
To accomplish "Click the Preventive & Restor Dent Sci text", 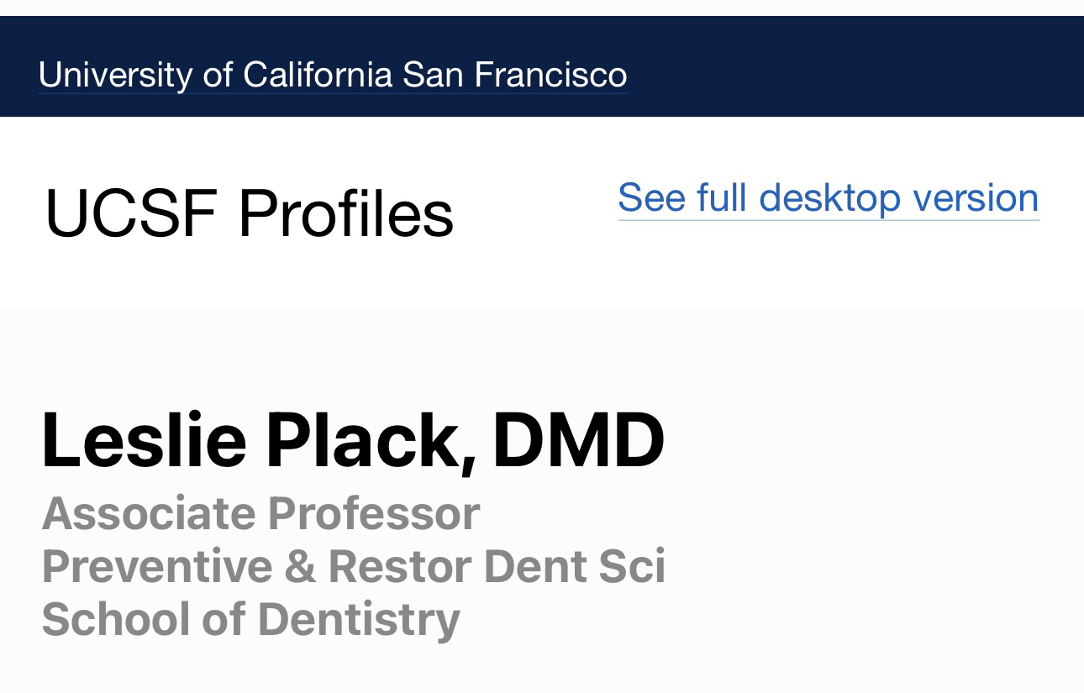I will coord(353,565).
